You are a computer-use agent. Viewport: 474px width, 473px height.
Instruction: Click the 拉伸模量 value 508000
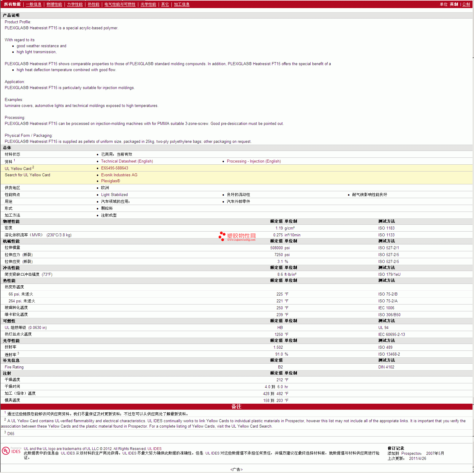click(276, 248)
